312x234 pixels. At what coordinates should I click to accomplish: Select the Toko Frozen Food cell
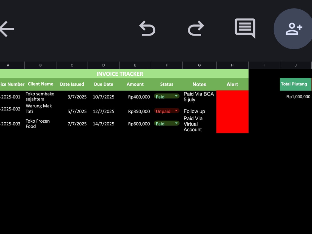(x=40, y=124)
